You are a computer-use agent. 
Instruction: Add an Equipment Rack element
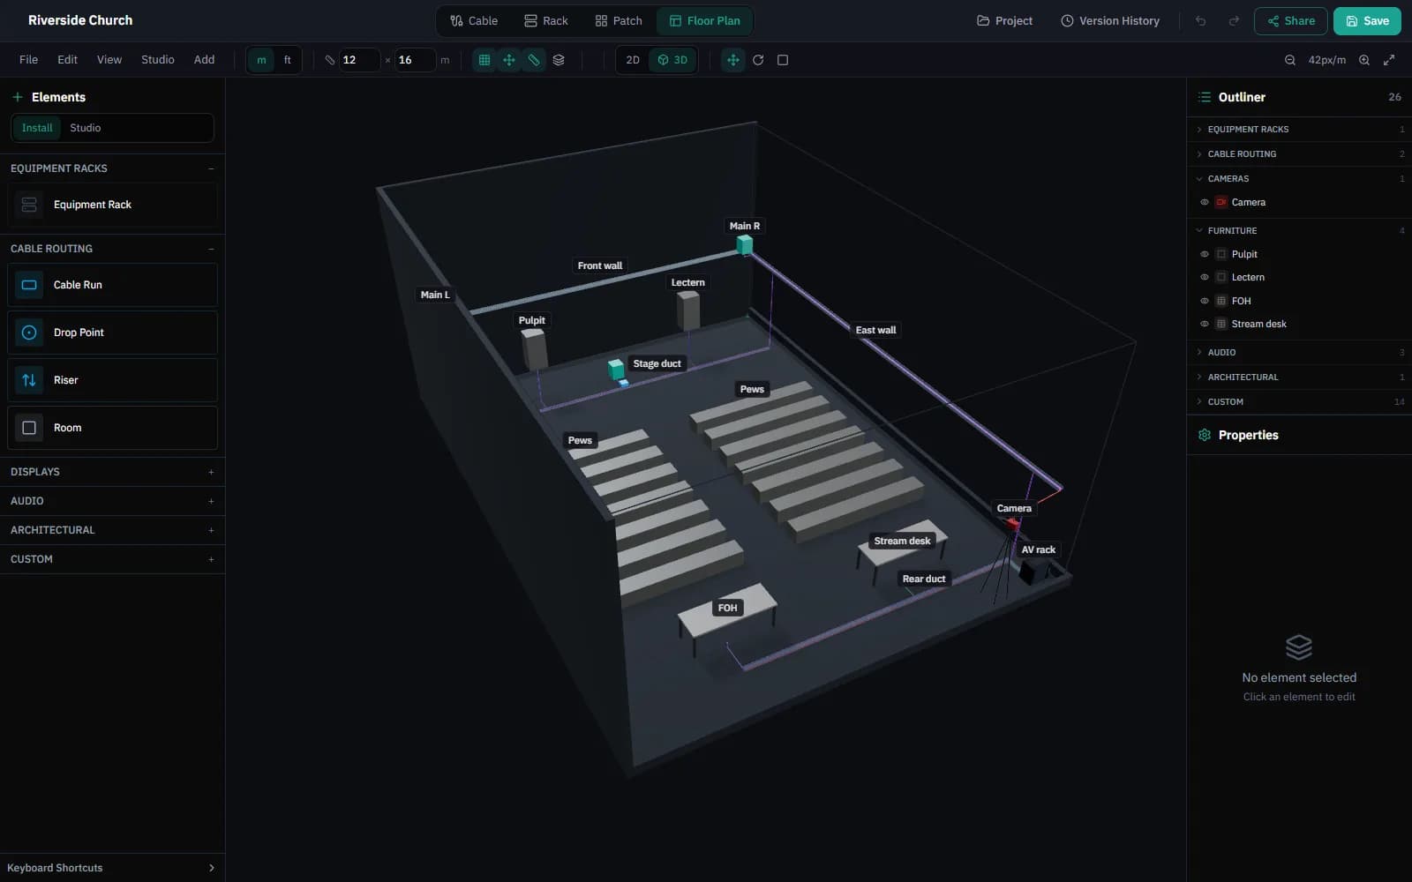pyautogui.click(x=112, y=205)
